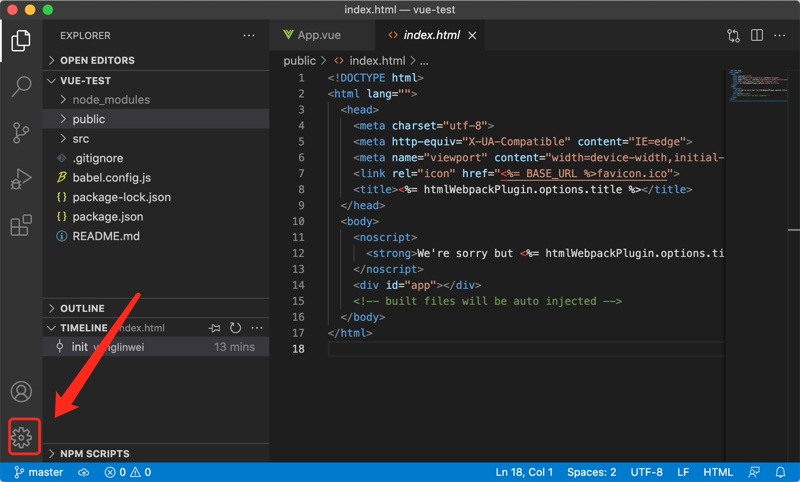Show errors count in status bar
Screen dimensions: 800x482
[116, 472]
